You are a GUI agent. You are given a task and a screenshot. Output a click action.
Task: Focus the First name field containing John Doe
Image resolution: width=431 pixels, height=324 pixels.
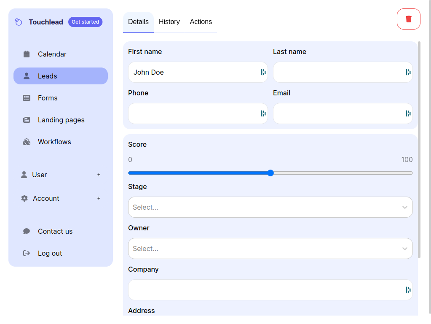point(198,72)
